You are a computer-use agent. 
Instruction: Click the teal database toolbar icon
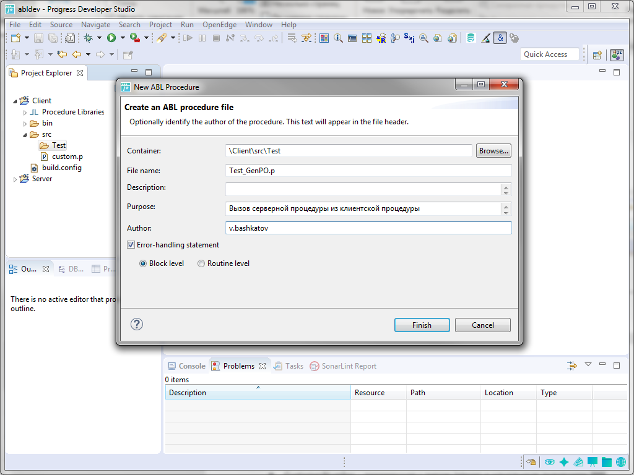471,38
